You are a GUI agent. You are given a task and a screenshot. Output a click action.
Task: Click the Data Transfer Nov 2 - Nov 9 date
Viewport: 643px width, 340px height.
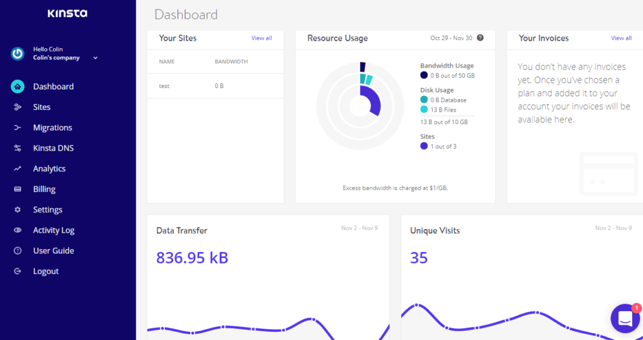point(359,228)
